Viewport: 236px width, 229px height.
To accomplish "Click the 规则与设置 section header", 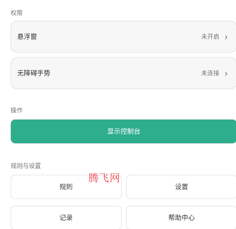I will 26,166.
